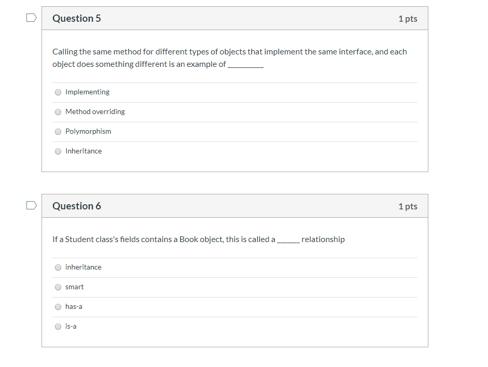Choose lowercase inheritance in Question 6

coord(58,267)
